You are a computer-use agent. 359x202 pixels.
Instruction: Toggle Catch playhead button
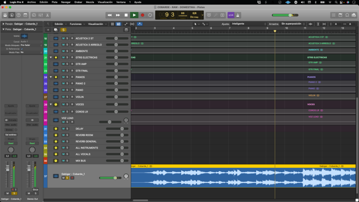140,24
